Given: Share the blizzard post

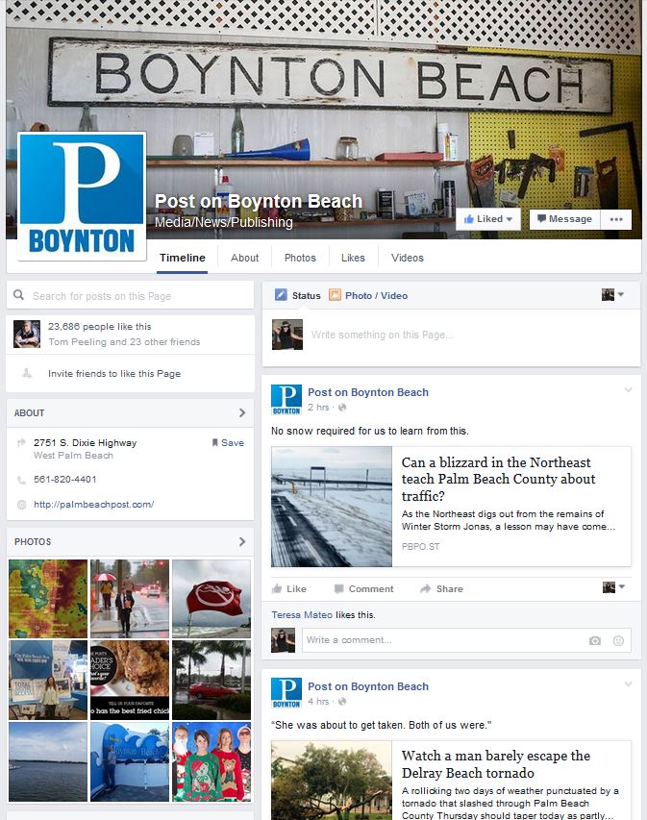Looking at the screenshot, I should [x=441, y=589].
